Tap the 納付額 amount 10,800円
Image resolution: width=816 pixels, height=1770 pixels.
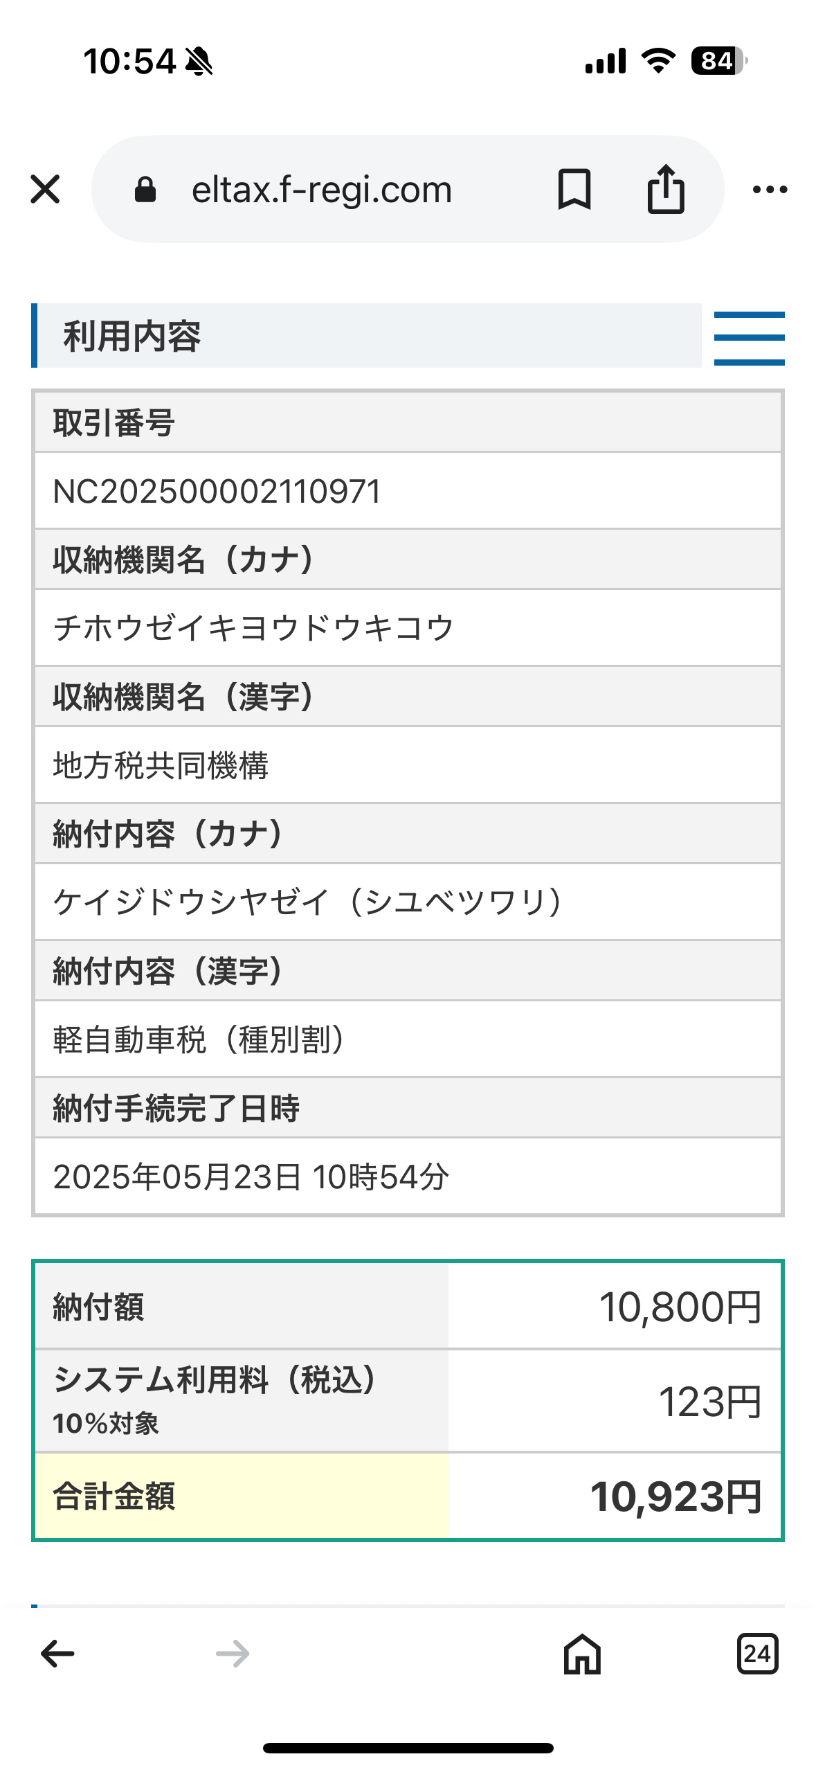[680, 1307]
